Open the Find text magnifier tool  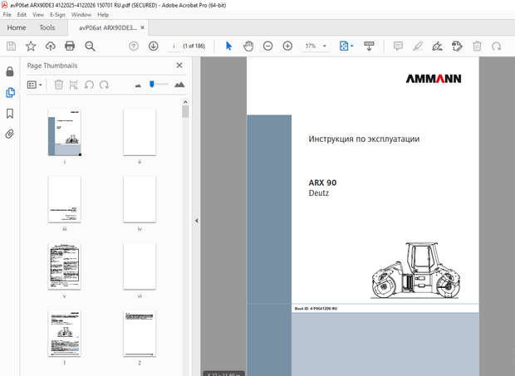pyautogui.click(x=90, y=46)
